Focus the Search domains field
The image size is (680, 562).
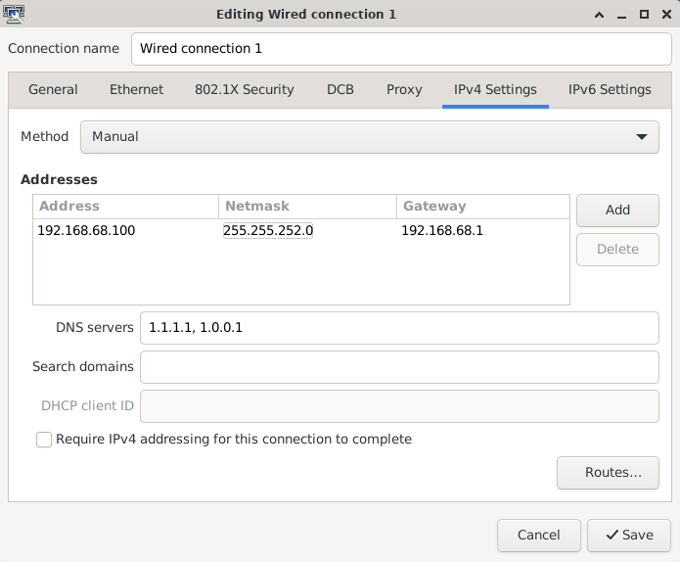399,367
